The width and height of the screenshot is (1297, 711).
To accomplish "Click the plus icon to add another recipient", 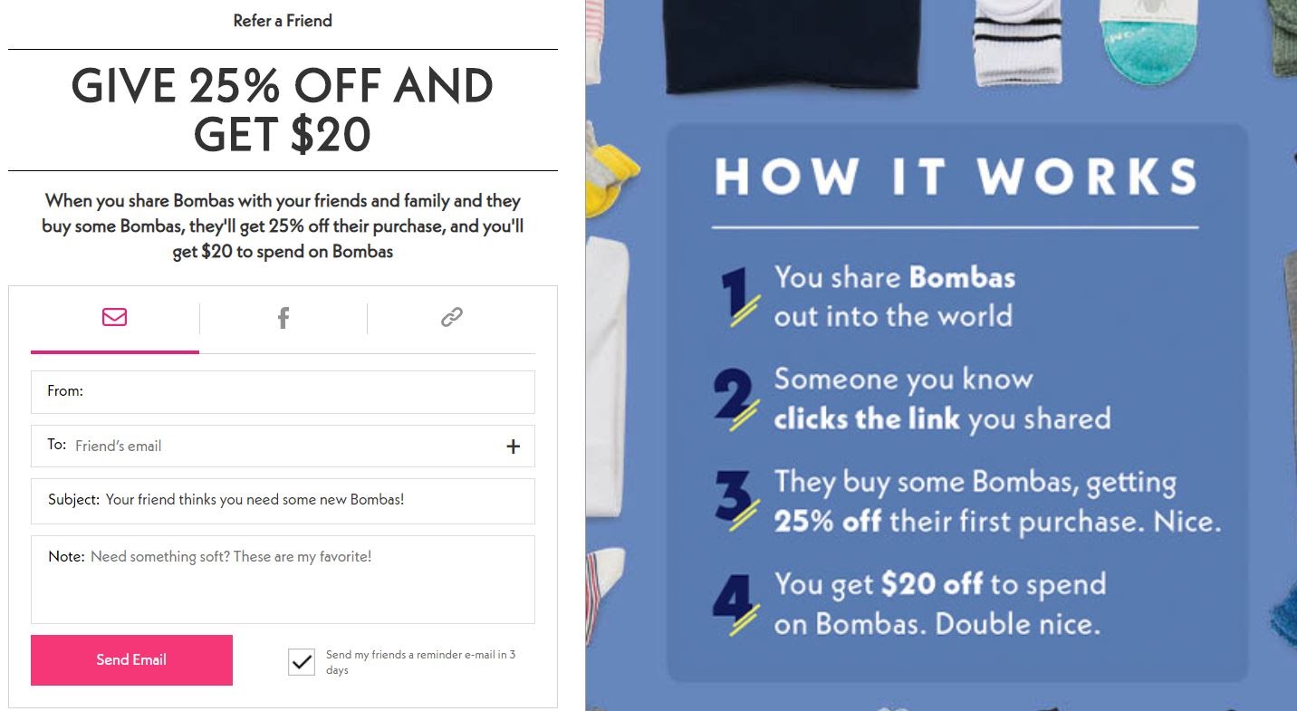I will point(513,446).
